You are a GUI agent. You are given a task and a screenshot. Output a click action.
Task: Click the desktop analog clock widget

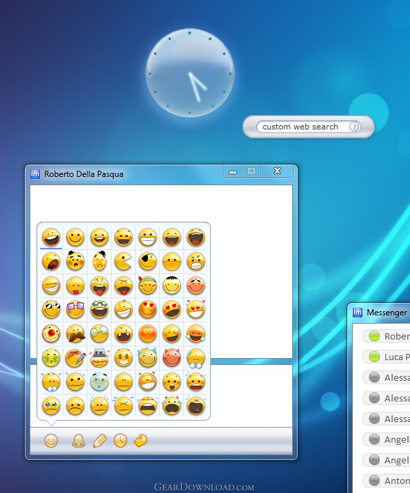coord(189,73)
